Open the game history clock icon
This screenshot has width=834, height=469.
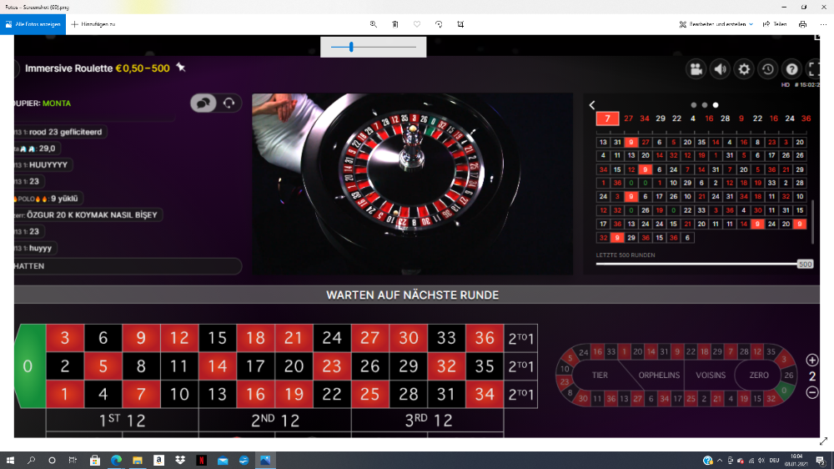[x=768, y=69]
